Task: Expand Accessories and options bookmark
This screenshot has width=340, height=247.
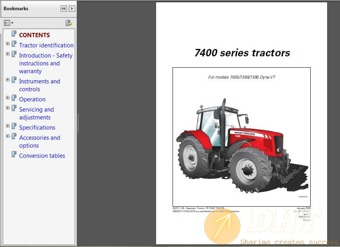Action: pyautogui.click(x=7, y=136)
